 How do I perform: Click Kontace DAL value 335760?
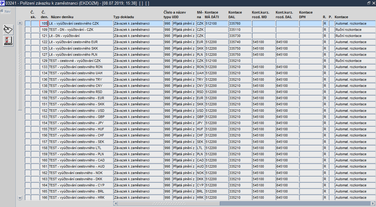pos(240,23)
